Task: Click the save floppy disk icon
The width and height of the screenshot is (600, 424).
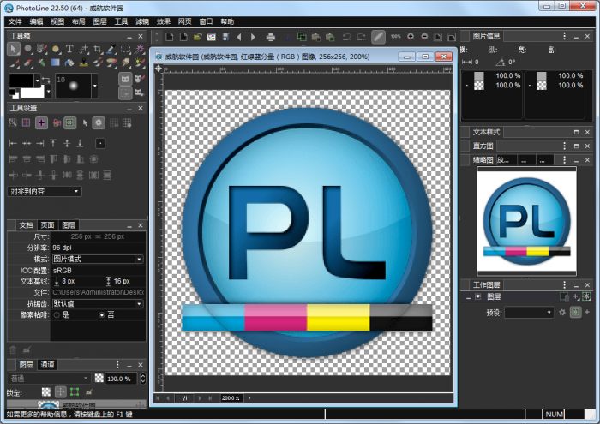Action: point(225,37)
